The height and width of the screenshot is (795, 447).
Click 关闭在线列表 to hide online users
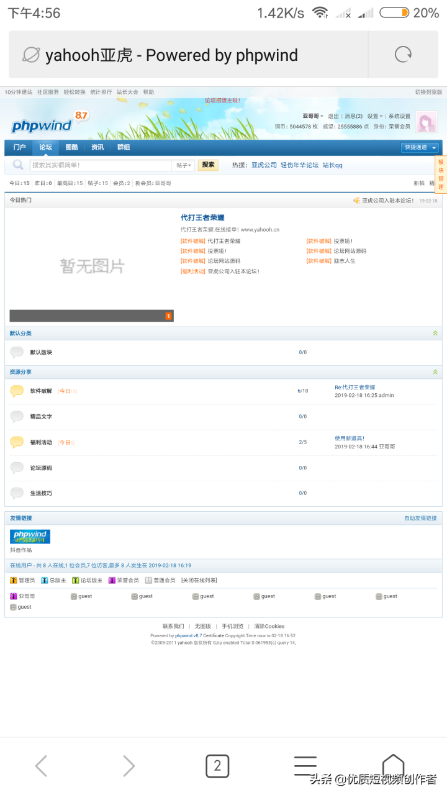click(199, 580)
